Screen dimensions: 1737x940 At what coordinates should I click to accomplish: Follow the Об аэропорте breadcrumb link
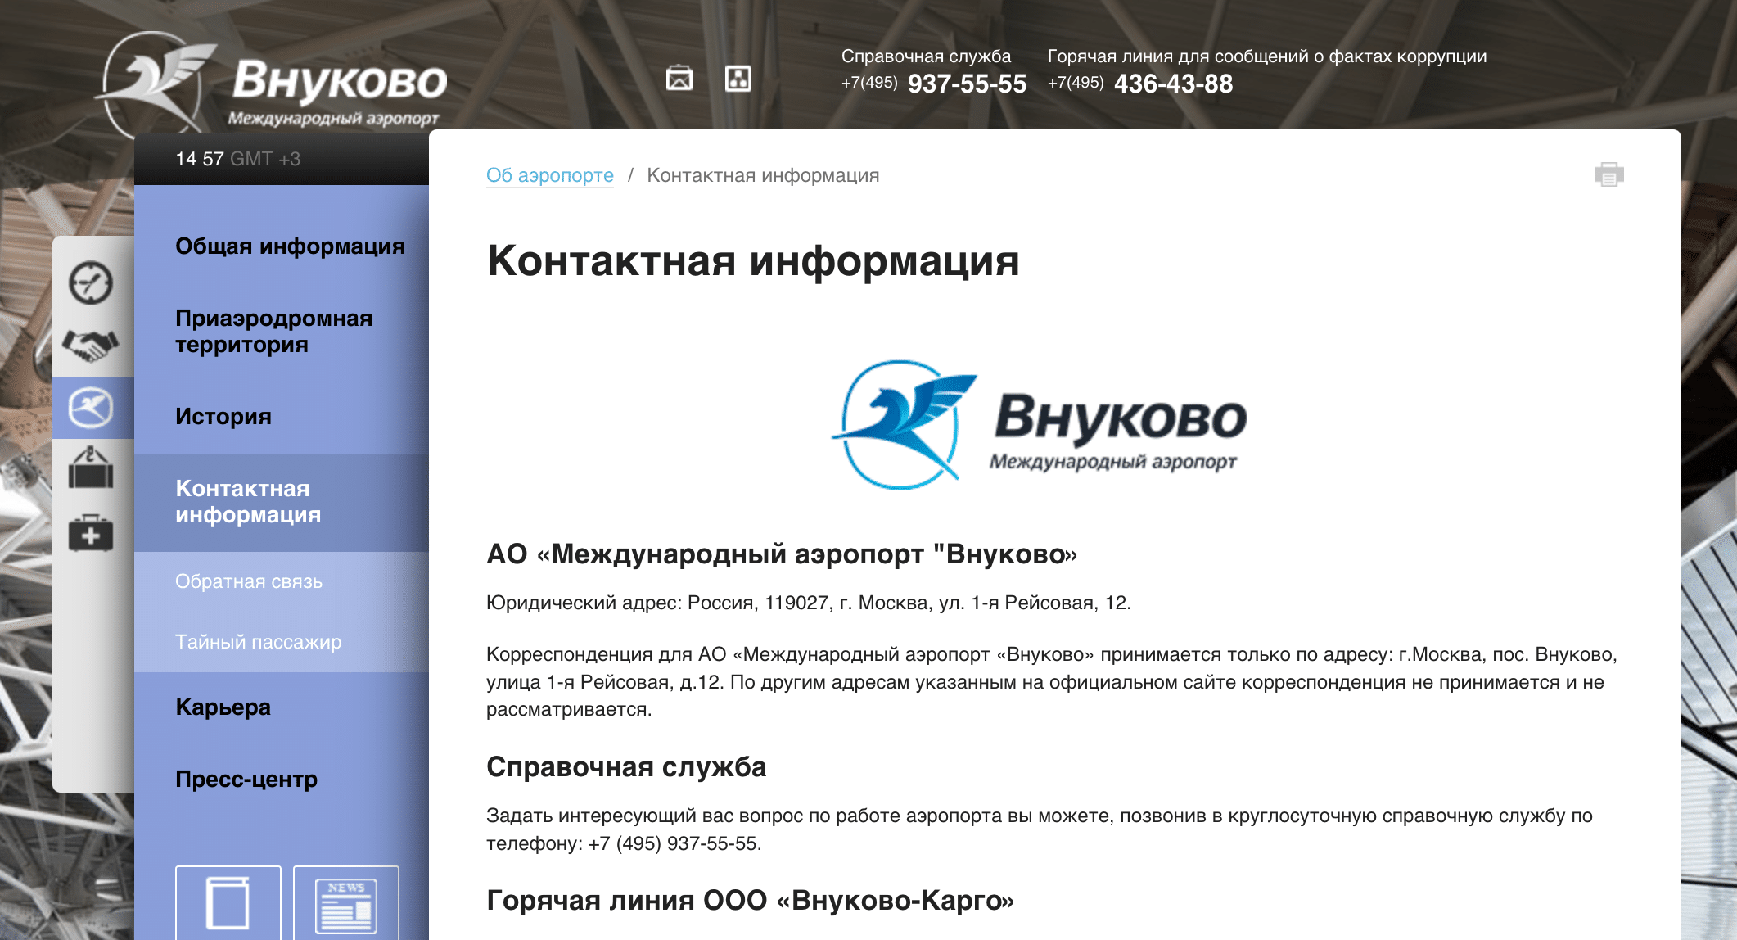coord(550,175)
